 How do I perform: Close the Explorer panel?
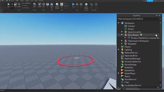coord(160,15)
